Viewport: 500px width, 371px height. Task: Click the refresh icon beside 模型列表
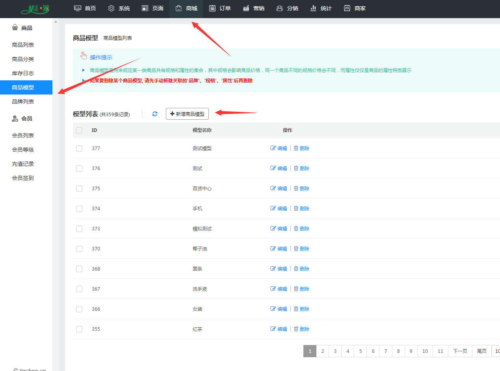click(x=155, y=114)
